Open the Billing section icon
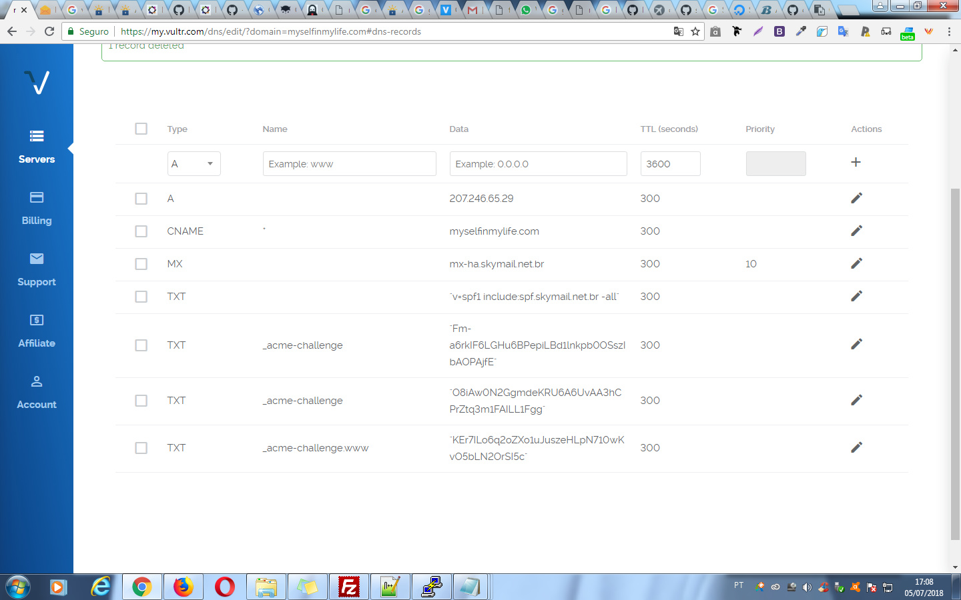 coord(37,197)
